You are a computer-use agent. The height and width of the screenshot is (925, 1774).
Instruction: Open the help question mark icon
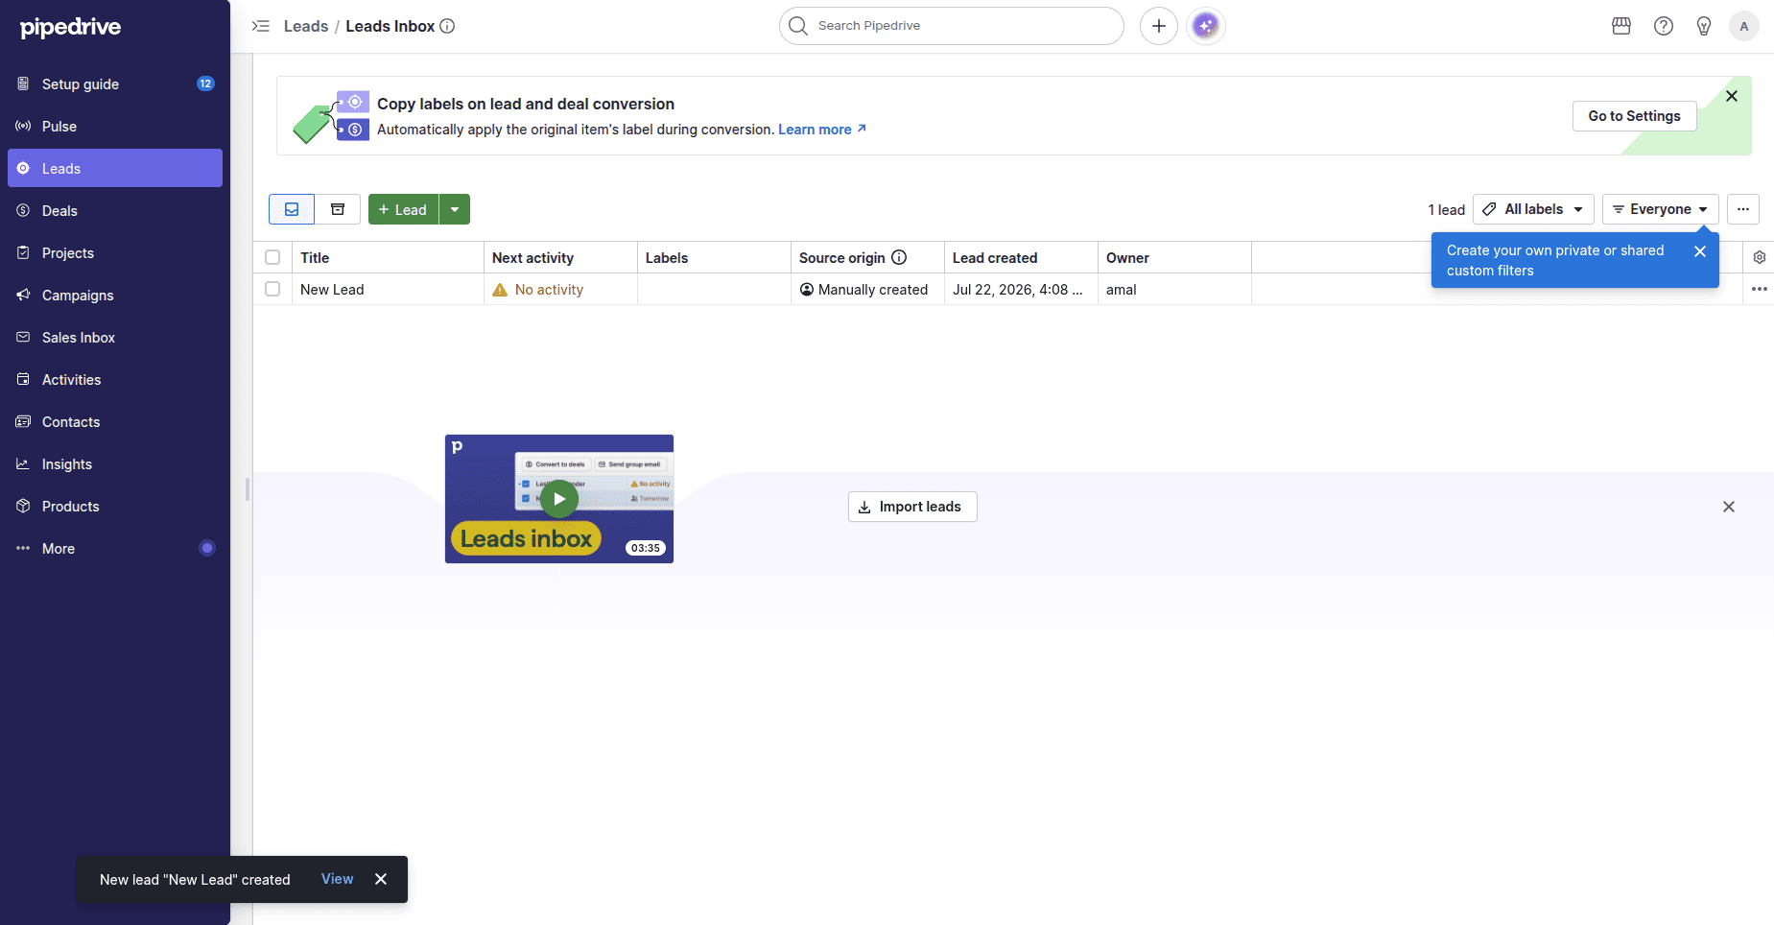(x=1664, y=26)
